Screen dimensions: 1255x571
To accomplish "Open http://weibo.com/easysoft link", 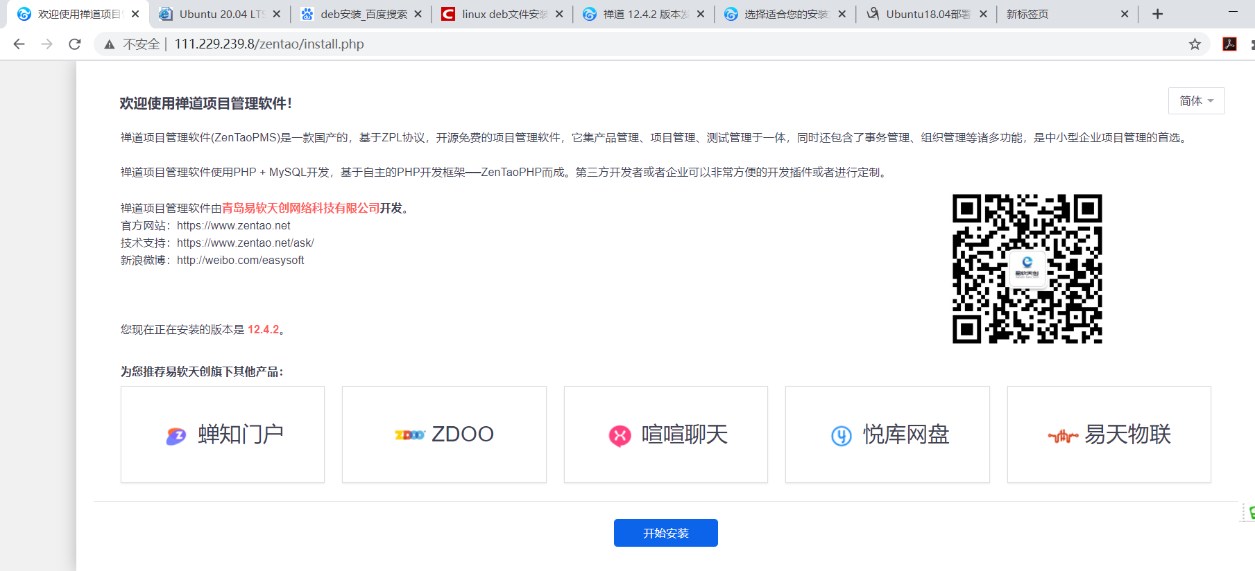I will (240, 260).
